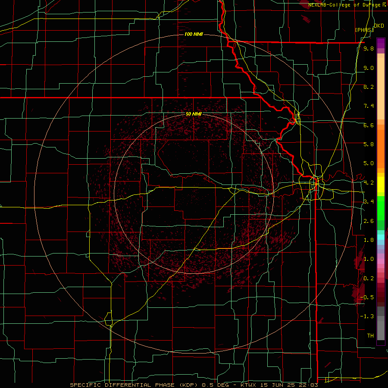Click the 100 NMI range ring label

click(194, 34)
